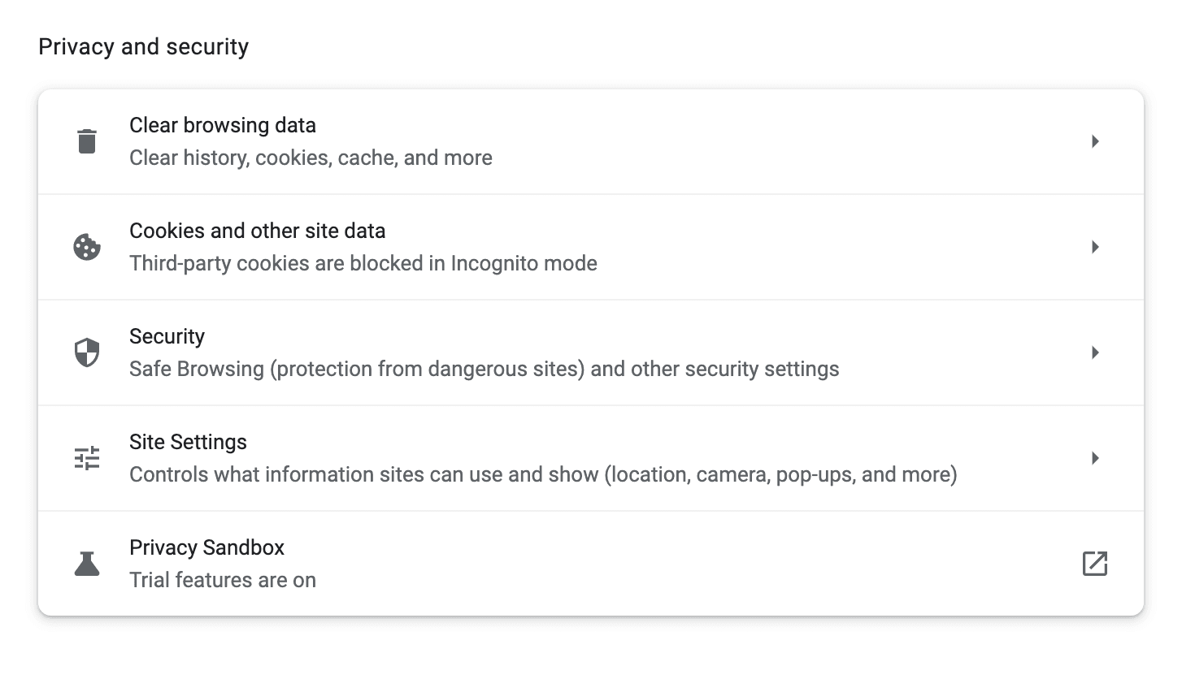The height and width of the screenshot is (692, 1182).
Task: Click the Site Settings sliders icon
Action: [x=87, y=458]
